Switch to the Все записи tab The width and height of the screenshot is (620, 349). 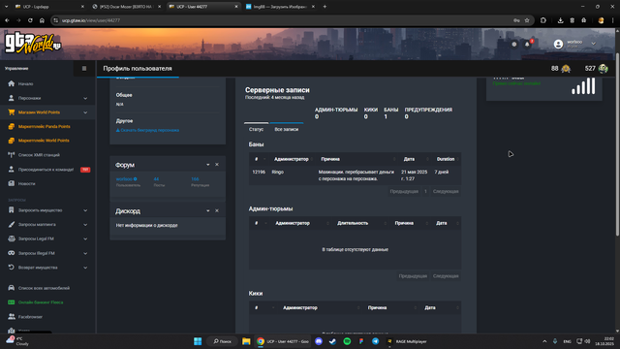pos(287,129)
